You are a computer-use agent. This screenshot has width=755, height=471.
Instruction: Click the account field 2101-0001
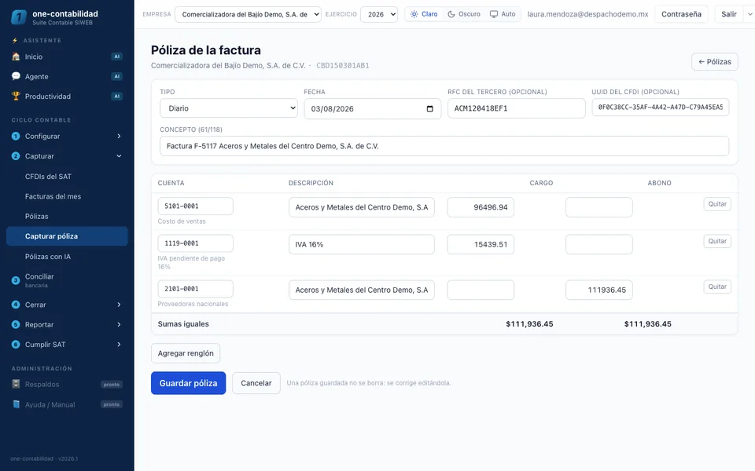coord(196,289)
